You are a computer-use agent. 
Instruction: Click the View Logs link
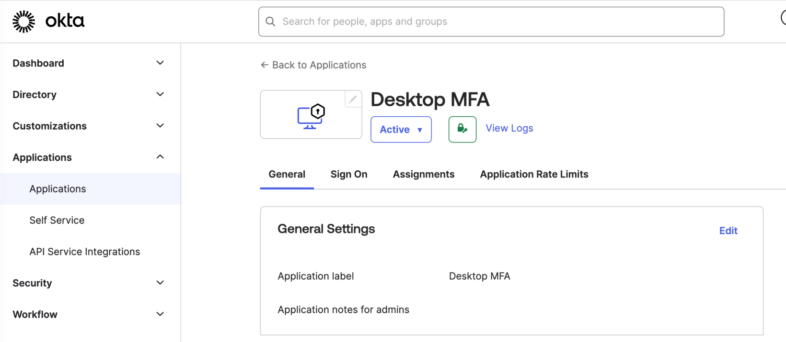509,128
